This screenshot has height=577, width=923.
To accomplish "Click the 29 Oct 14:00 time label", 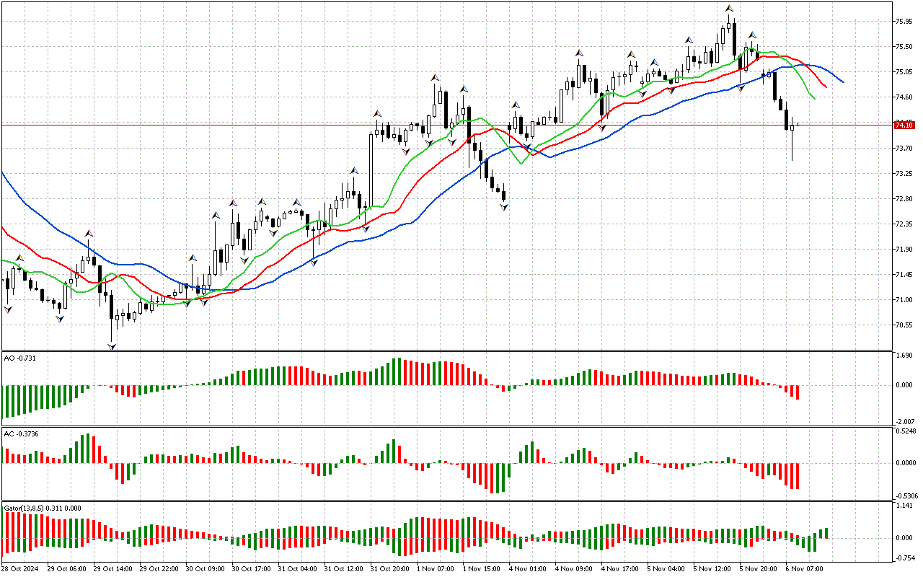I will coord(112,568).
